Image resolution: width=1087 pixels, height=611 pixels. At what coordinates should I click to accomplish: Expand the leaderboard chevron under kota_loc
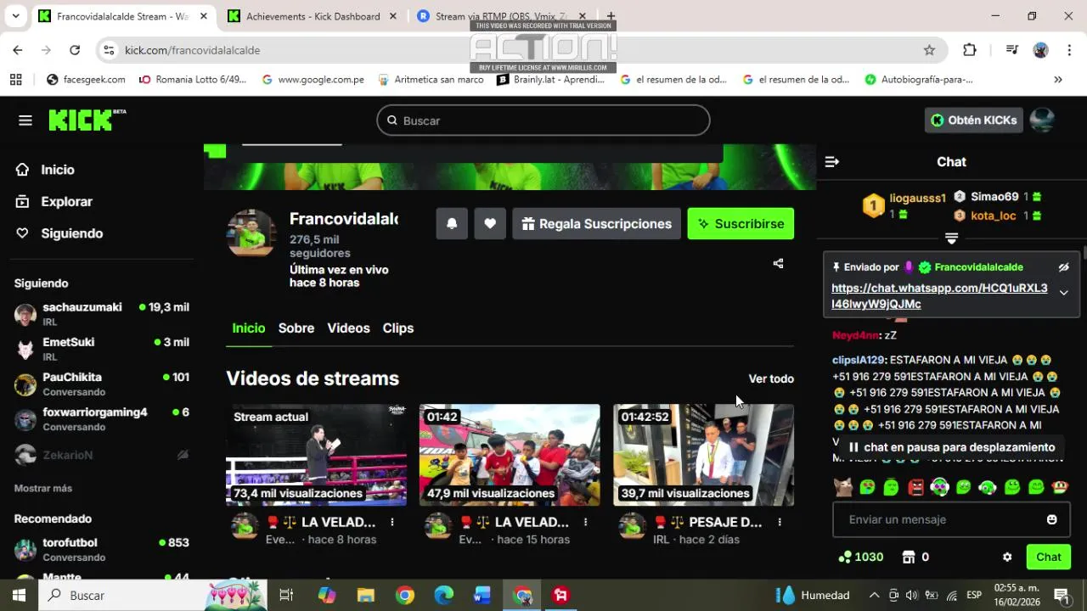tap(951, 238)
